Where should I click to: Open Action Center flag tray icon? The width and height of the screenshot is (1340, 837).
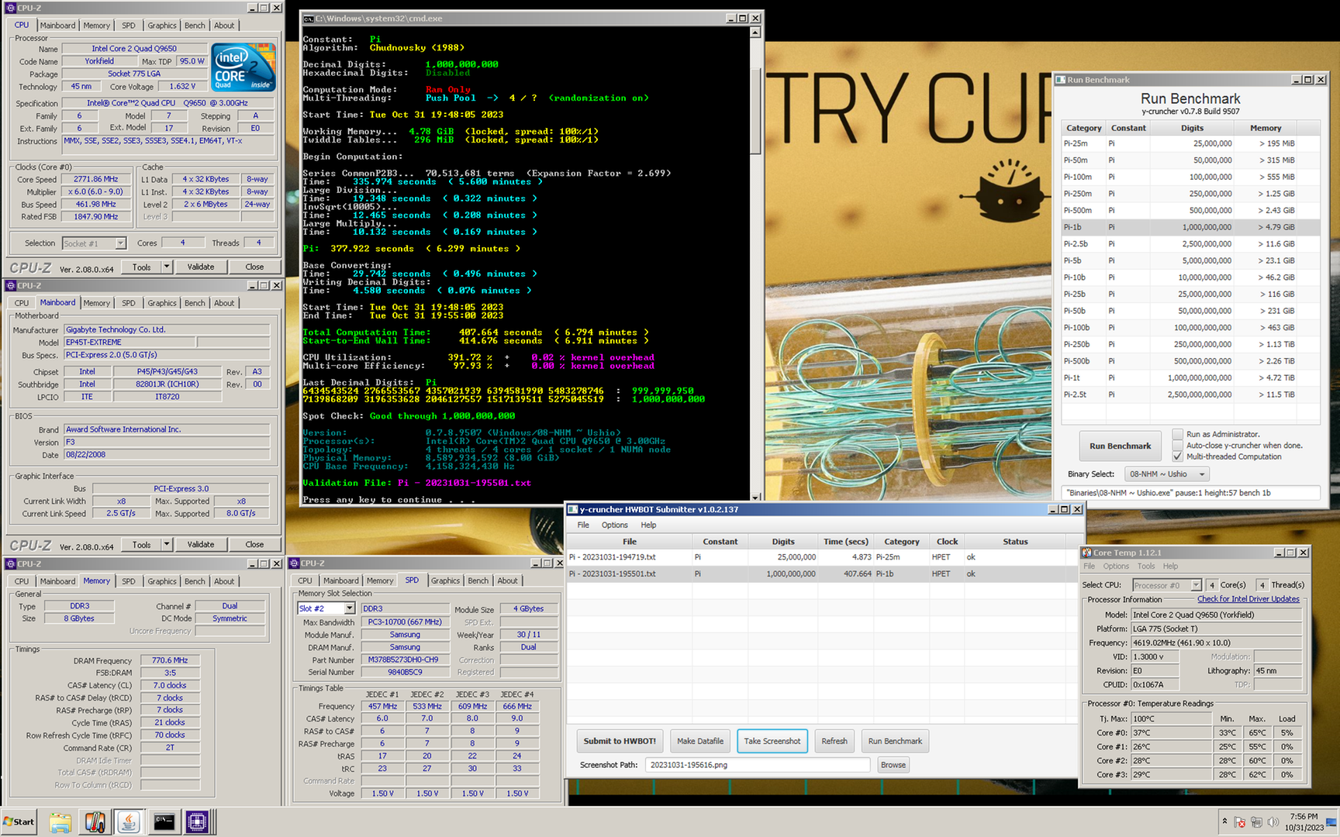tap(1239, 822)
